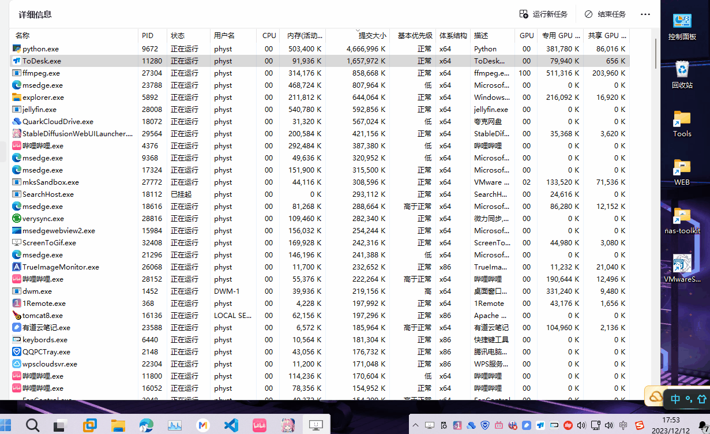Select the dwm.exe row
Image resolution: width=710 pixels, height=434 pixels.
click(320, 291)
